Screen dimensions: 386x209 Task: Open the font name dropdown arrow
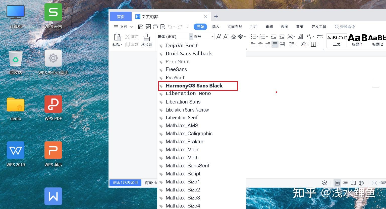coord(191,37)
